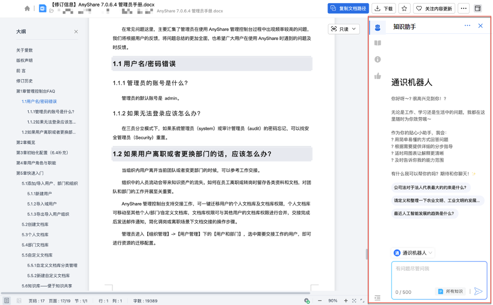
Task: Enter fullscreen using the expand icon
Action: [362, 300]
